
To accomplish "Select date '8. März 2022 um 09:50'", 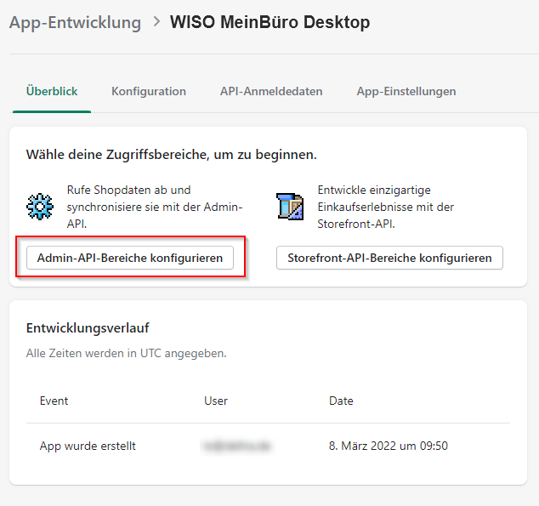I will [388, 446].
